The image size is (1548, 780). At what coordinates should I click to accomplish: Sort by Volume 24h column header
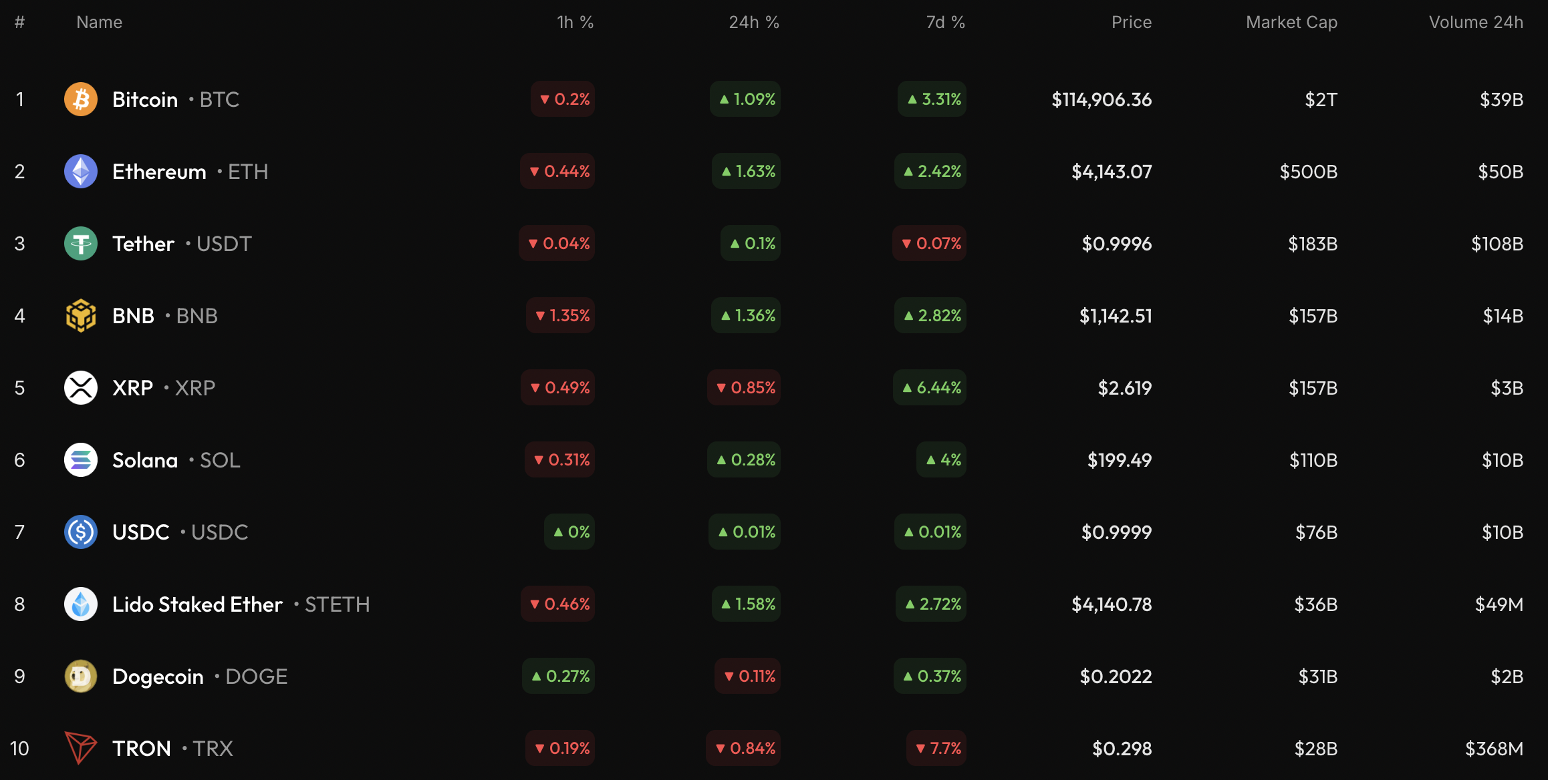(1476, 22)
